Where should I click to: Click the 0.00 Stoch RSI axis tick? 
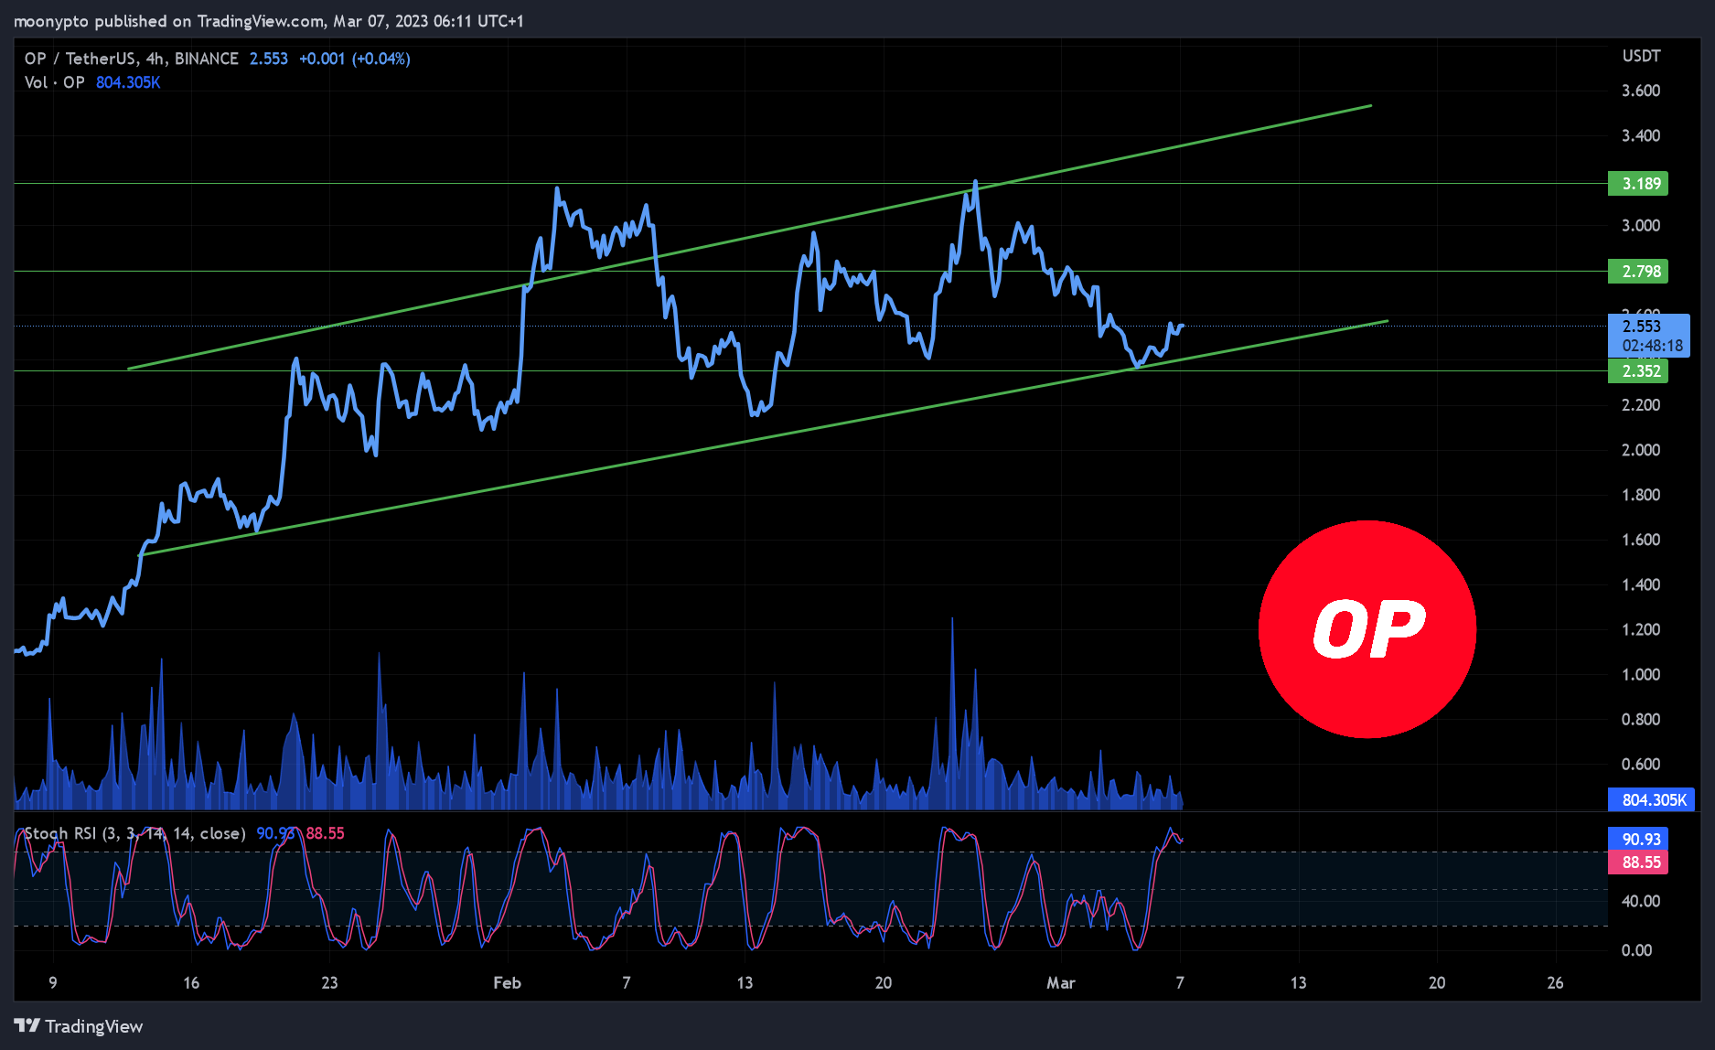(x=1636, y=951)
